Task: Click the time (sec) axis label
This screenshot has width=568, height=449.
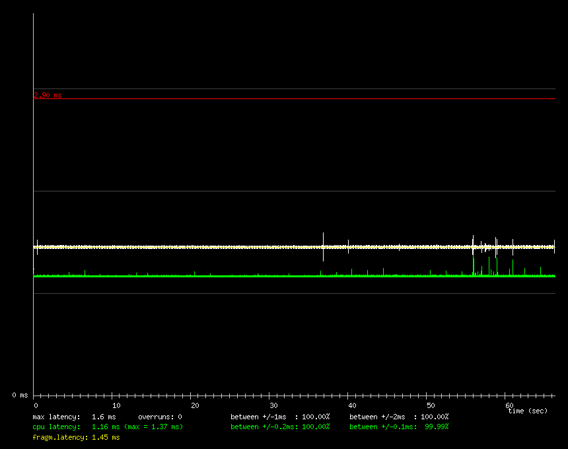Action: point(527,411)
